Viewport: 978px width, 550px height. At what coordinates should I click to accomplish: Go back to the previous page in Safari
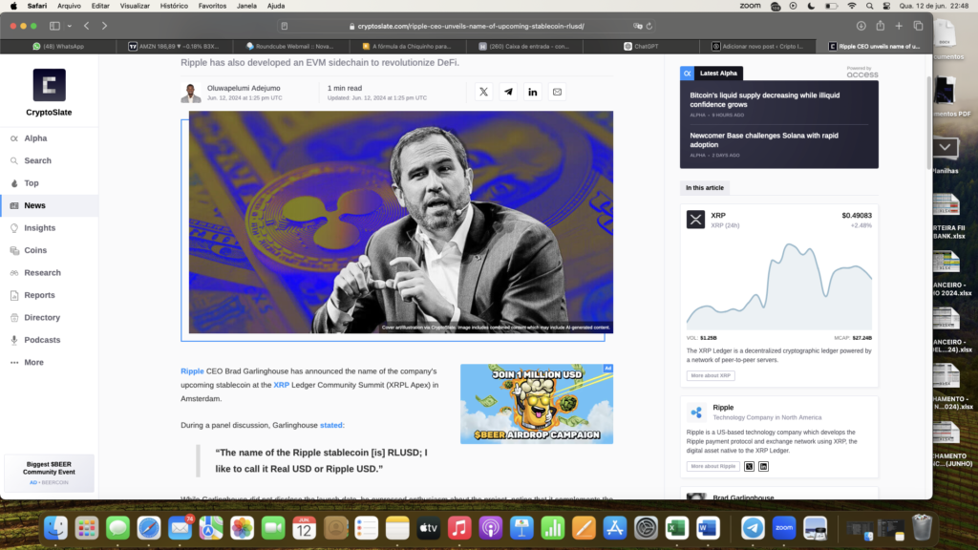87,26
